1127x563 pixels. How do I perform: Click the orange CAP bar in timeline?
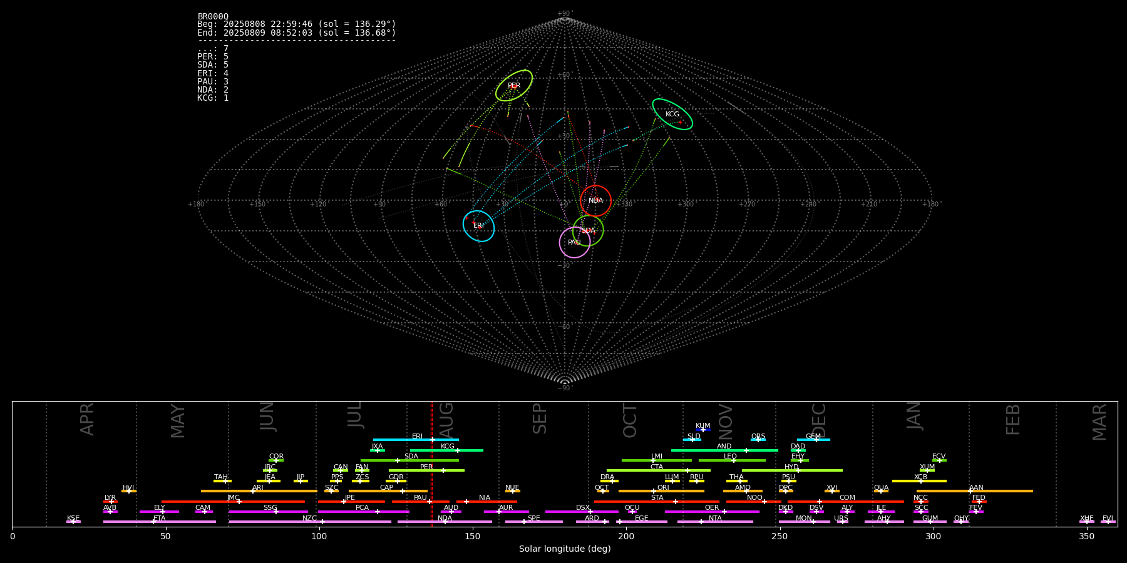(388, 491)
